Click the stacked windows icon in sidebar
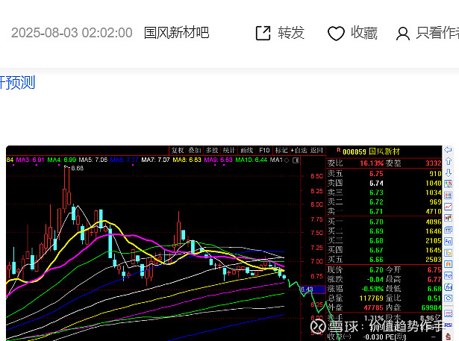This screenshot has width=459, height=341. tap(448, 230)
